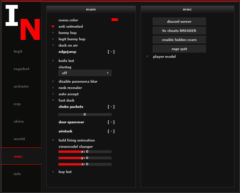Click the rage quit button

179,49
